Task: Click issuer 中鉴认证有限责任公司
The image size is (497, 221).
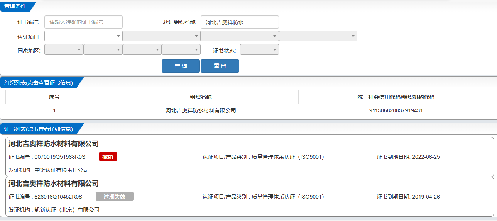Action: pyautogui.click(x=62, y=170)
